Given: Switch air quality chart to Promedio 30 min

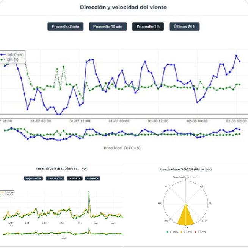Looking at the screenshot, I should point(55,178).
